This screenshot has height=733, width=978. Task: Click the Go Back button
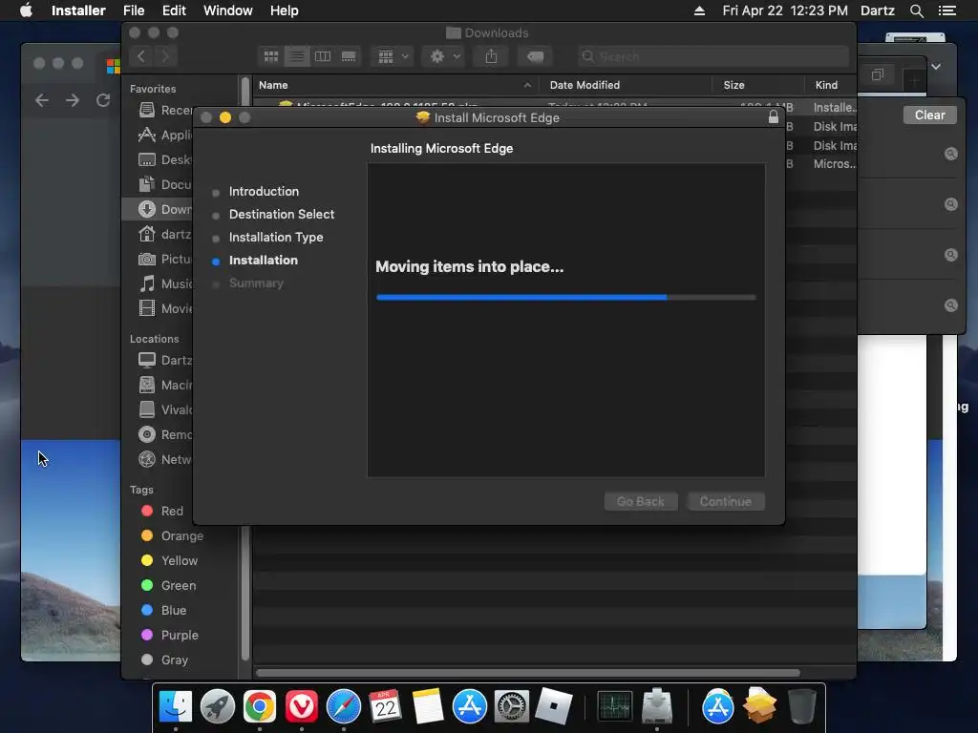[x=641, y=501]
